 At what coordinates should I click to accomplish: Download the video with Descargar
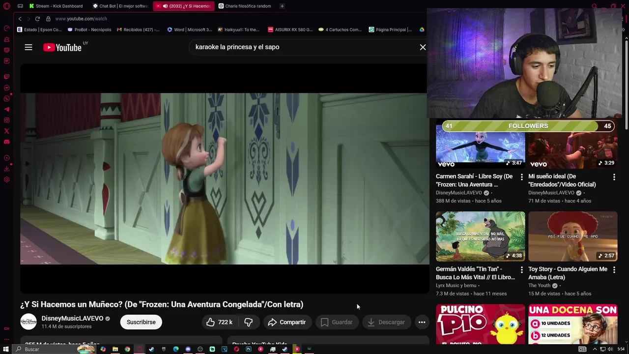click(x=386, y=322)
